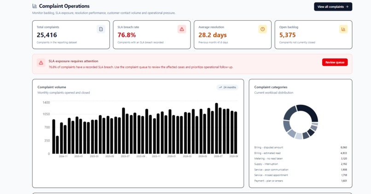Select the 'Billing - estimated read' category row
The width and height of the screenshot is (371, 194).
coord(301,153)
